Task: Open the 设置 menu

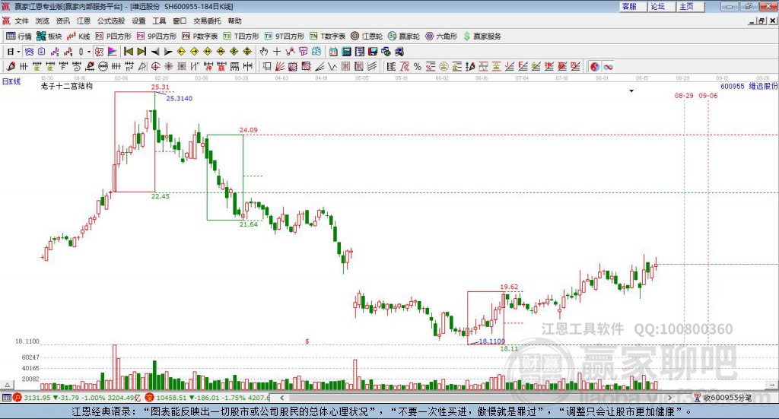Action: [x=138, y=21]
